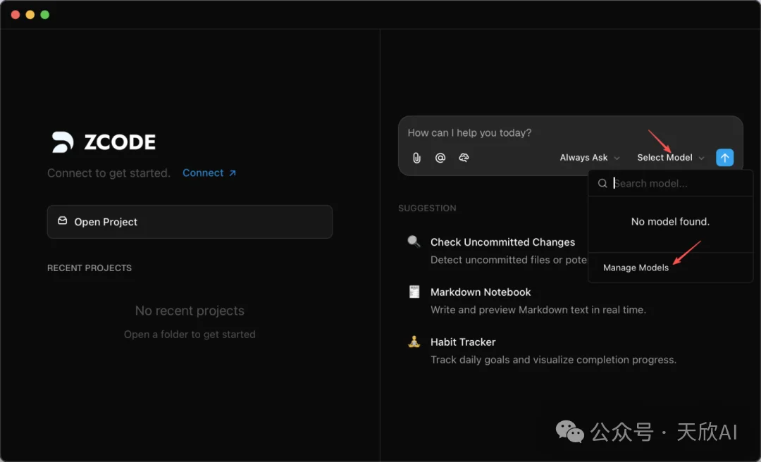Select the Check Uncommitted Changes suggestion
This screenshot has height=462, width=761.
(503, 242)
